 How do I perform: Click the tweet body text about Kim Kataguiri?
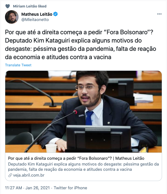pos(80,45)
